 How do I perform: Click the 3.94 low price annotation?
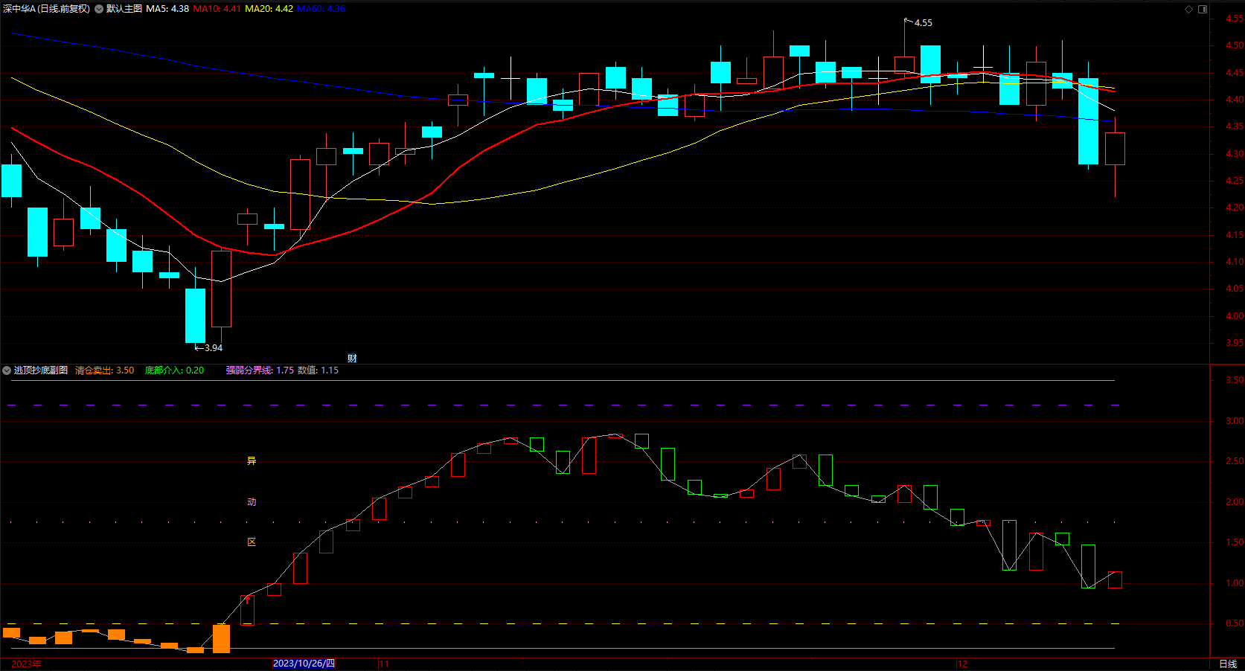click(214, 348)
